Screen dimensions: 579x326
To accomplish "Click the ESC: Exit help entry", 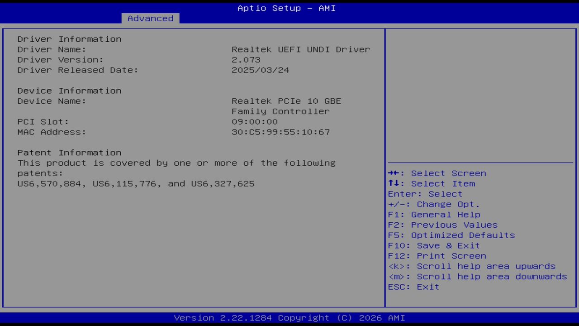I will (414, 287).
